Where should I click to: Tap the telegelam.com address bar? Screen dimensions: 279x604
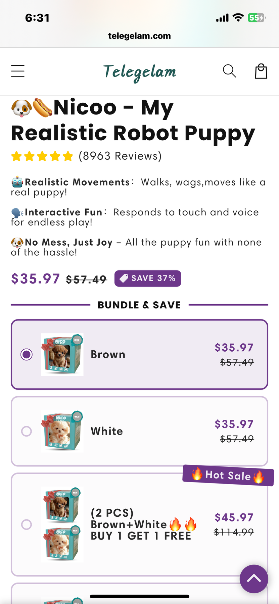[139, 36]
